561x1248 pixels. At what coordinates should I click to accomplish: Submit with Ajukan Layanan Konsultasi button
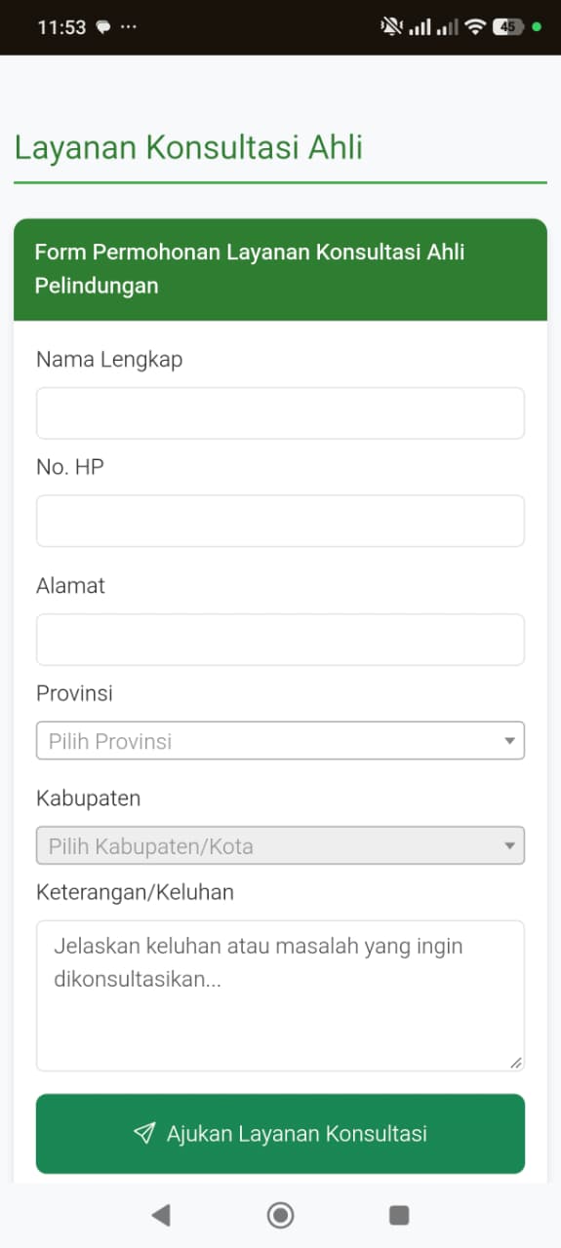[280, 1133]
